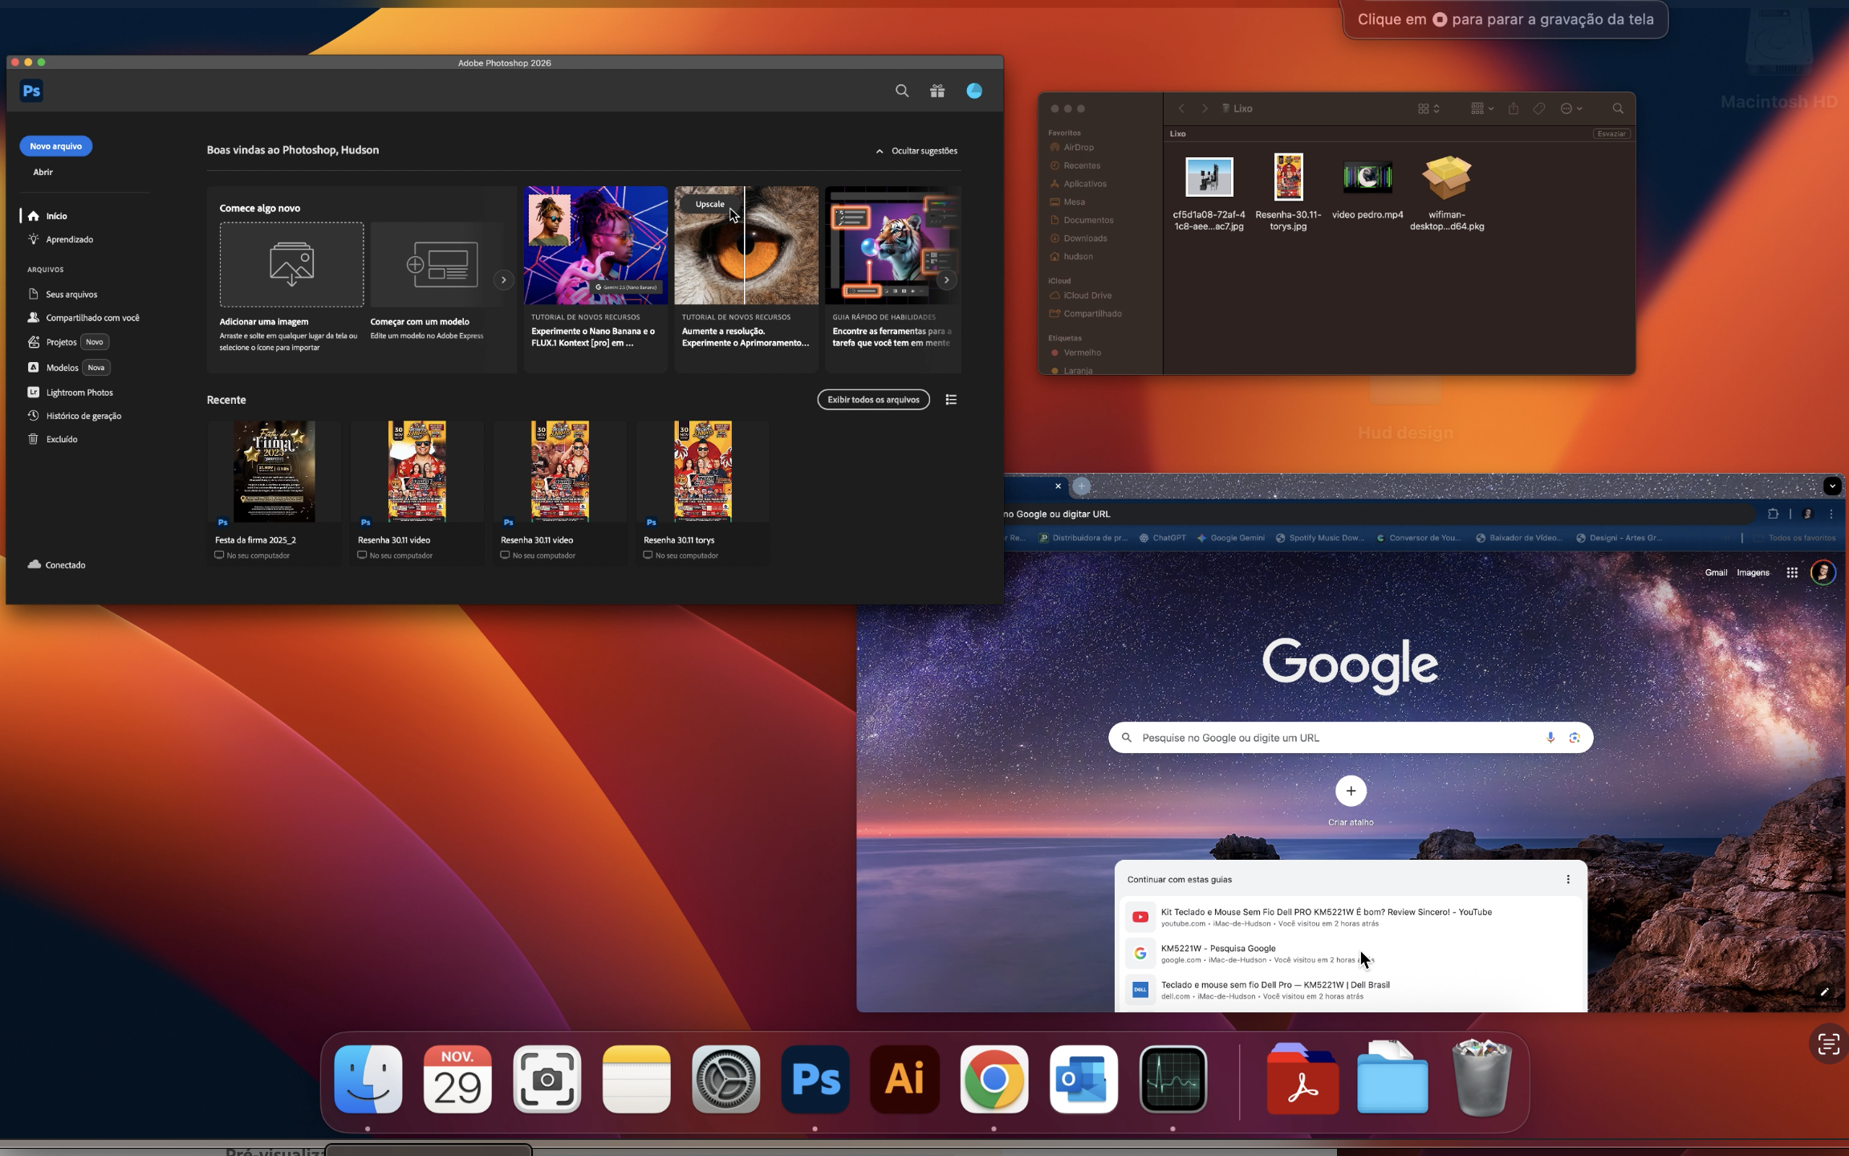Screen dimensions: 1849x1156
Task: Open the Excluído trash section
Action: point(61,439)
